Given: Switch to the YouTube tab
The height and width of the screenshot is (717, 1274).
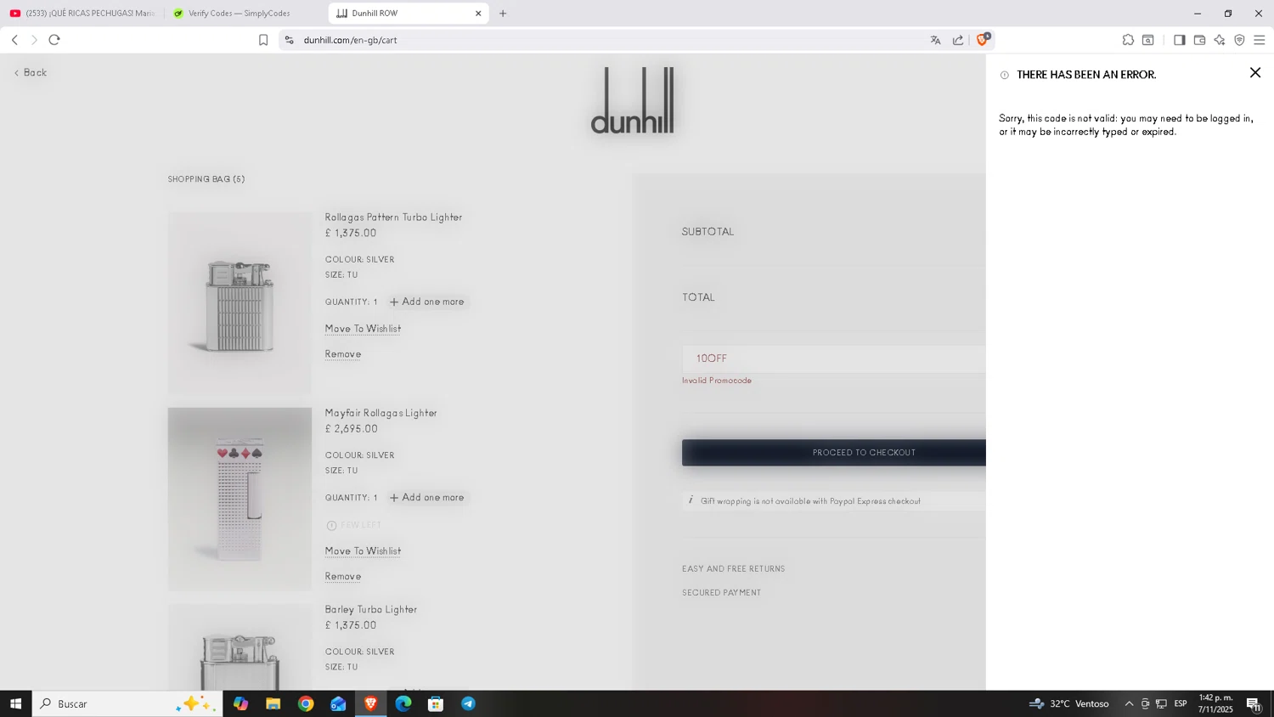Looking at the screenshot, I should pos(82,14).
